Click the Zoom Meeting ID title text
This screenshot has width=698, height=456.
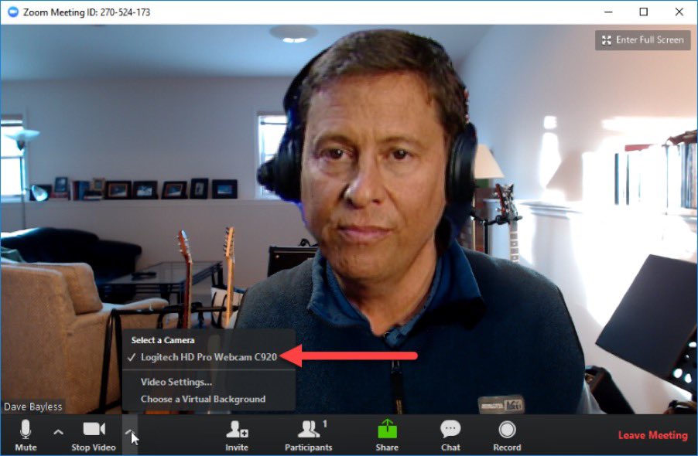pos(87,12)
